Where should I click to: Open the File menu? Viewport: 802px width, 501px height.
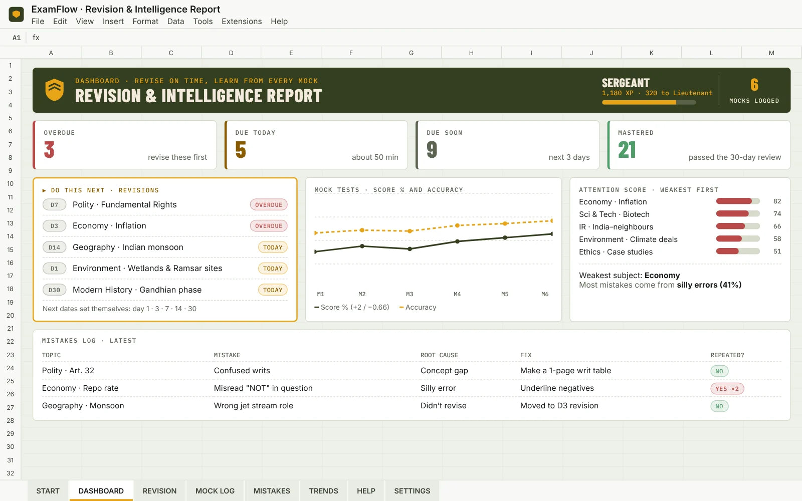coord(38,22)
